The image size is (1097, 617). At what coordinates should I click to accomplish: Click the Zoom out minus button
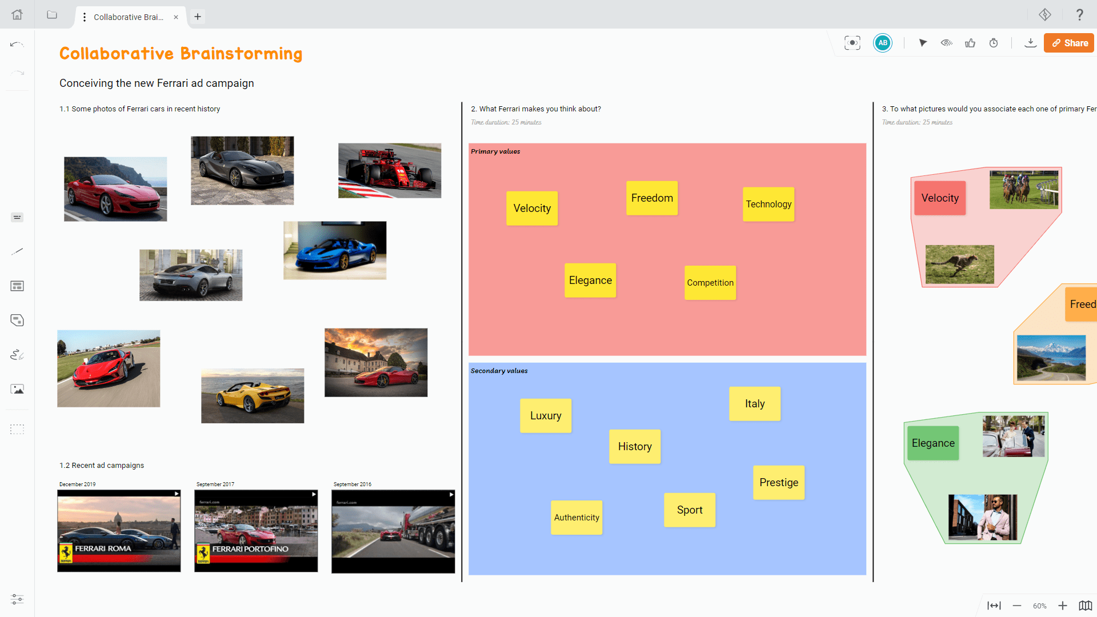1017,604
